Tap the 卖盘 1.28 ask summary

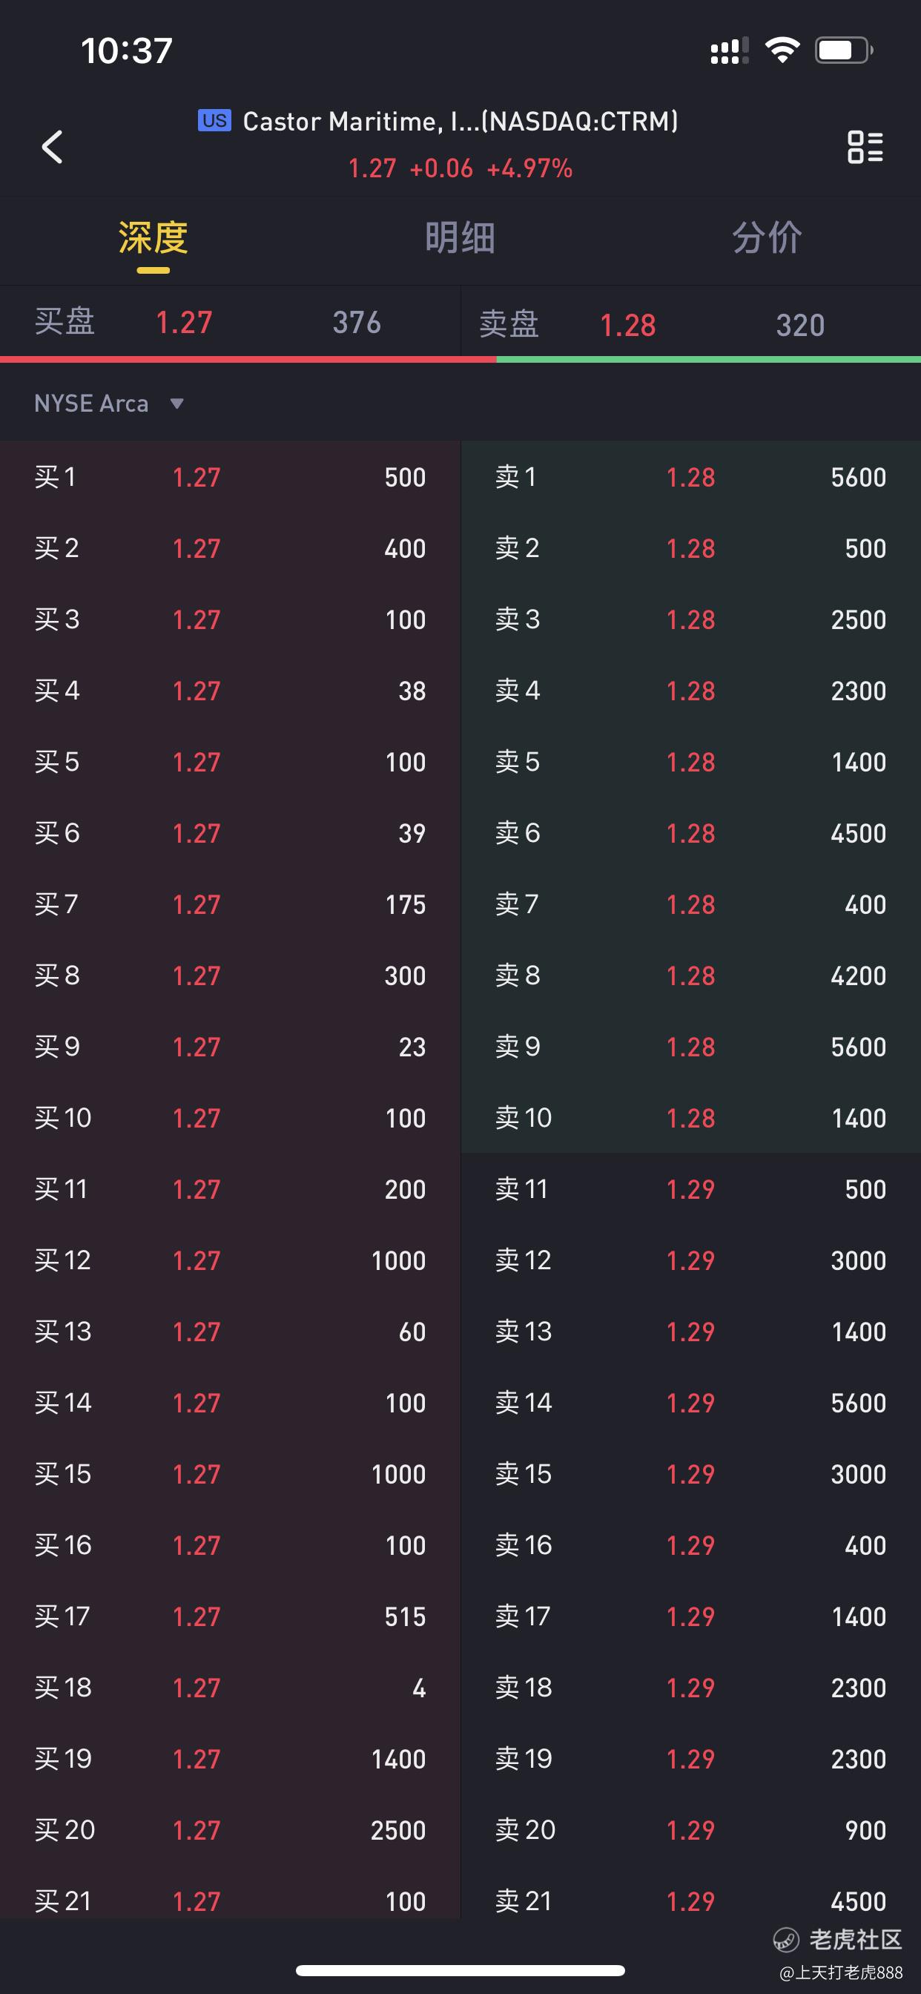[691, 324]
